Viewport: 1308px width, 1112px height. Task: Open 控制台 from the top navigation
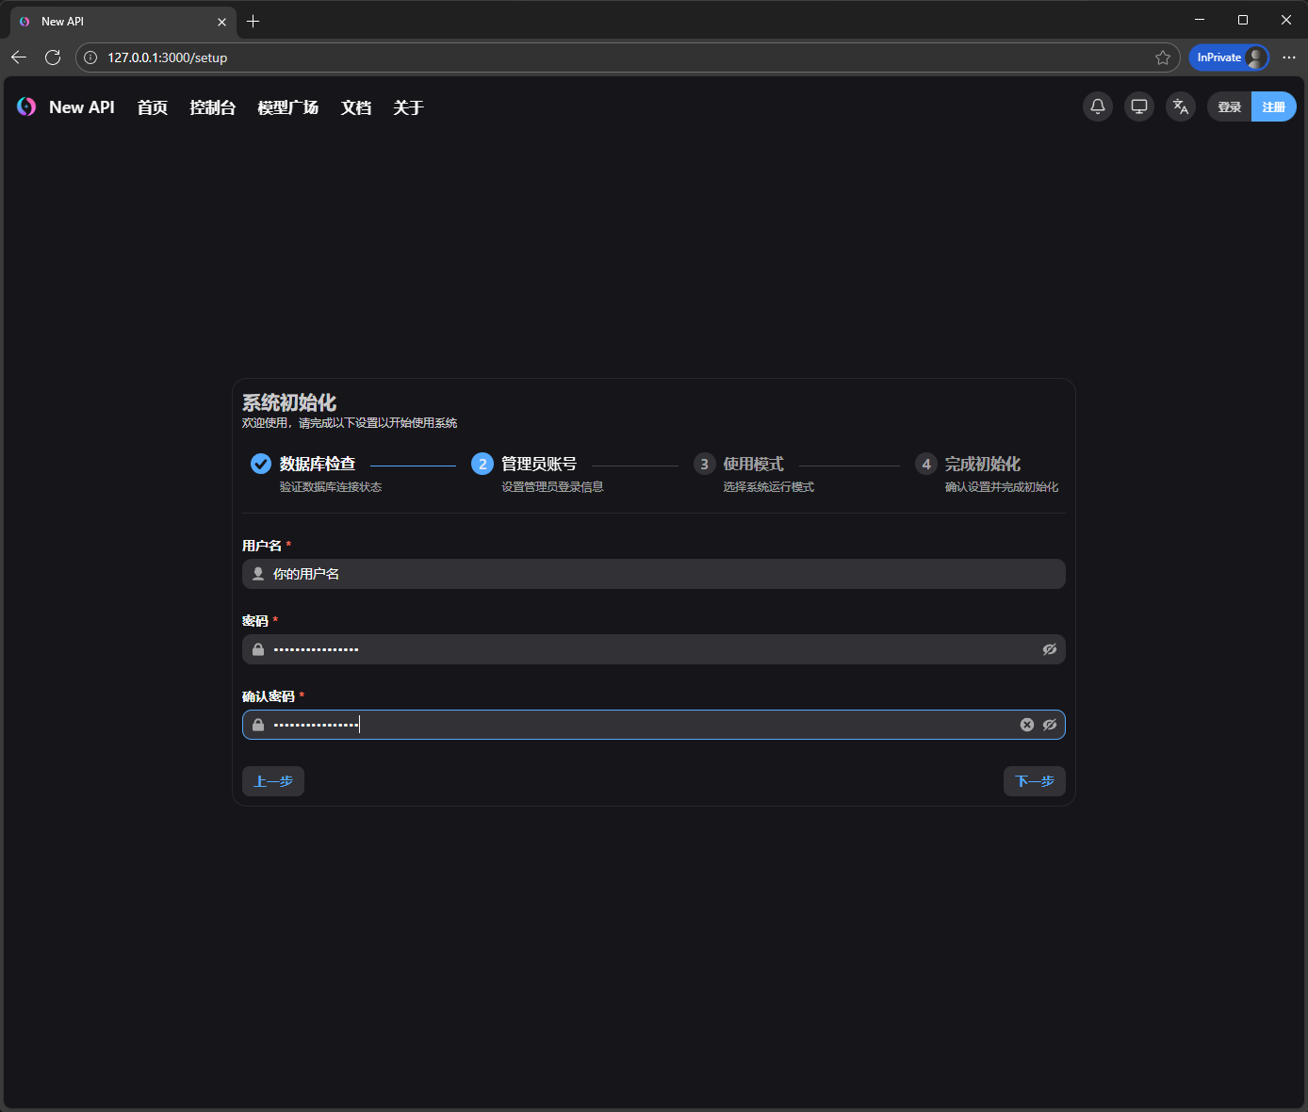tap(212, 107)
